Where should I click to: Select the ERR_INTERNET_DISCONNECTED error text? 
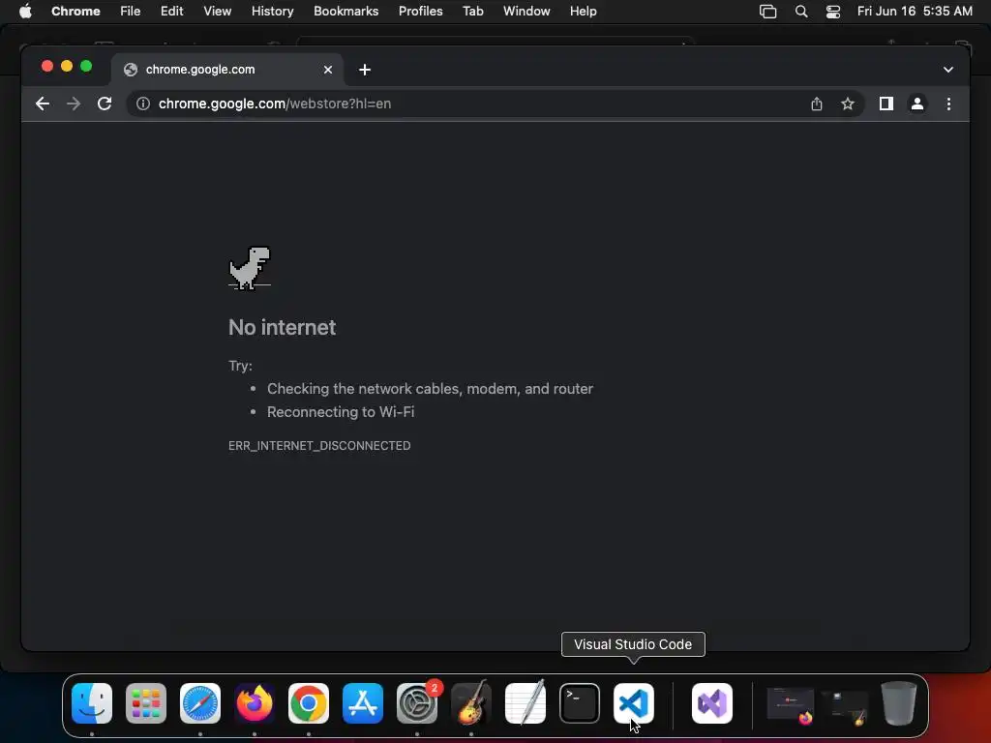(x=319, y=445)
